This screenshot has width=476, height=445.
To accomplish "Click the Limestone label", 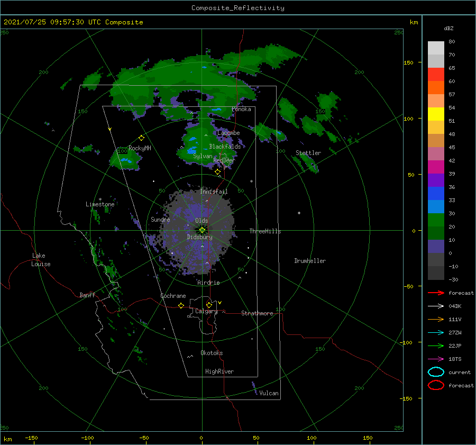I will tap(100, 204).
